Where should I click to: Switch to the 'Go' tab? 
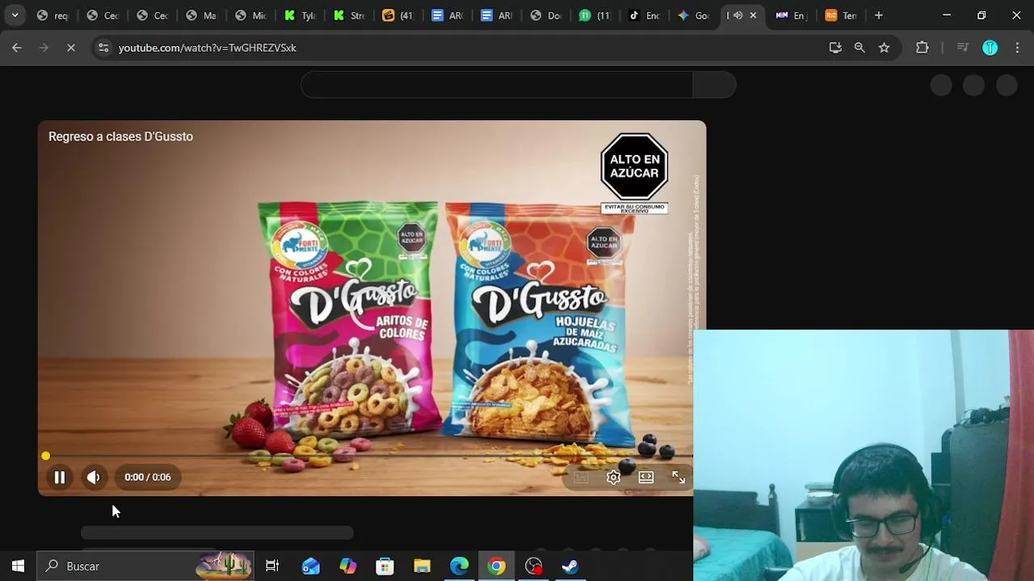(x=695, y=15)
